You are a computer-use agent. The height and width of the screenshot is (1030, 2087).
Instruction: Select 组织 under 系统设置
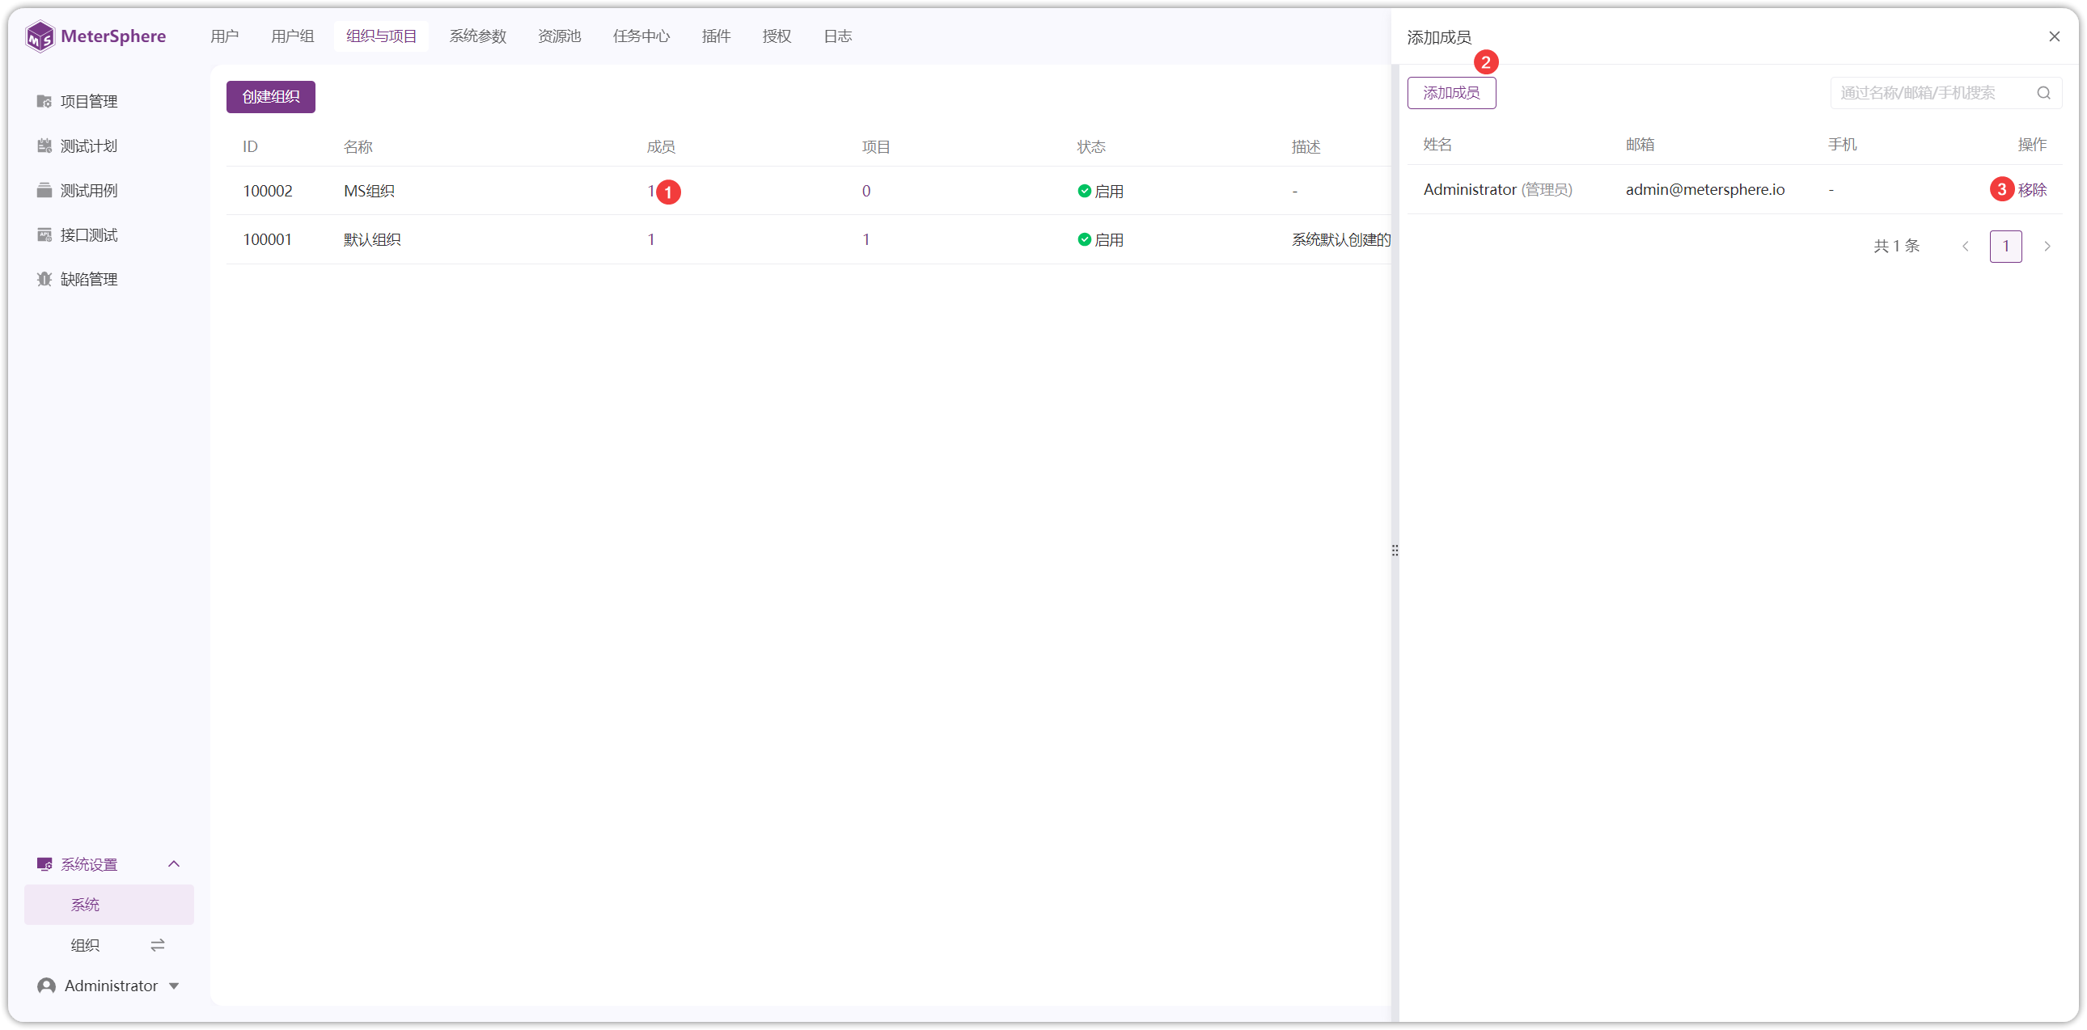click(85, 945)
